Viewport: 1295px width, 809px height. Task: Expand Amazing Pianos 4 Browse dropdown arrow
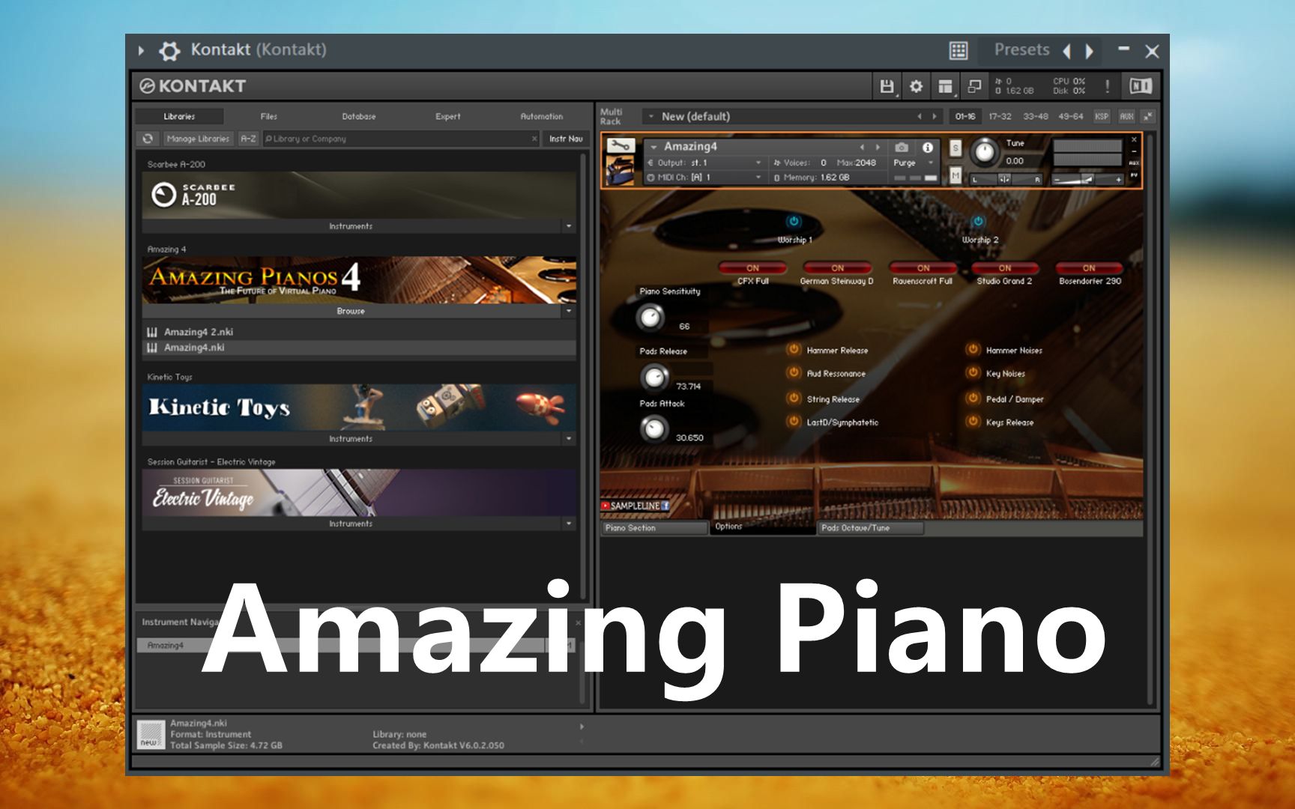pos(569,311)
